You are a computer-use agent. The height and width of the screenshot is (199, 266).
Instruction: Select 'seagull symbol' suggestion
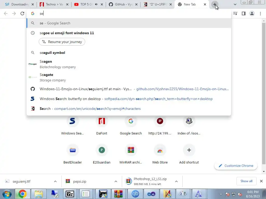point(129,53)
